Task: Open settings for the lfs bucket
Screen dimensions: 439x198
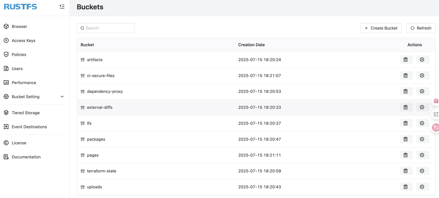Action: click(x=422, y=123)
